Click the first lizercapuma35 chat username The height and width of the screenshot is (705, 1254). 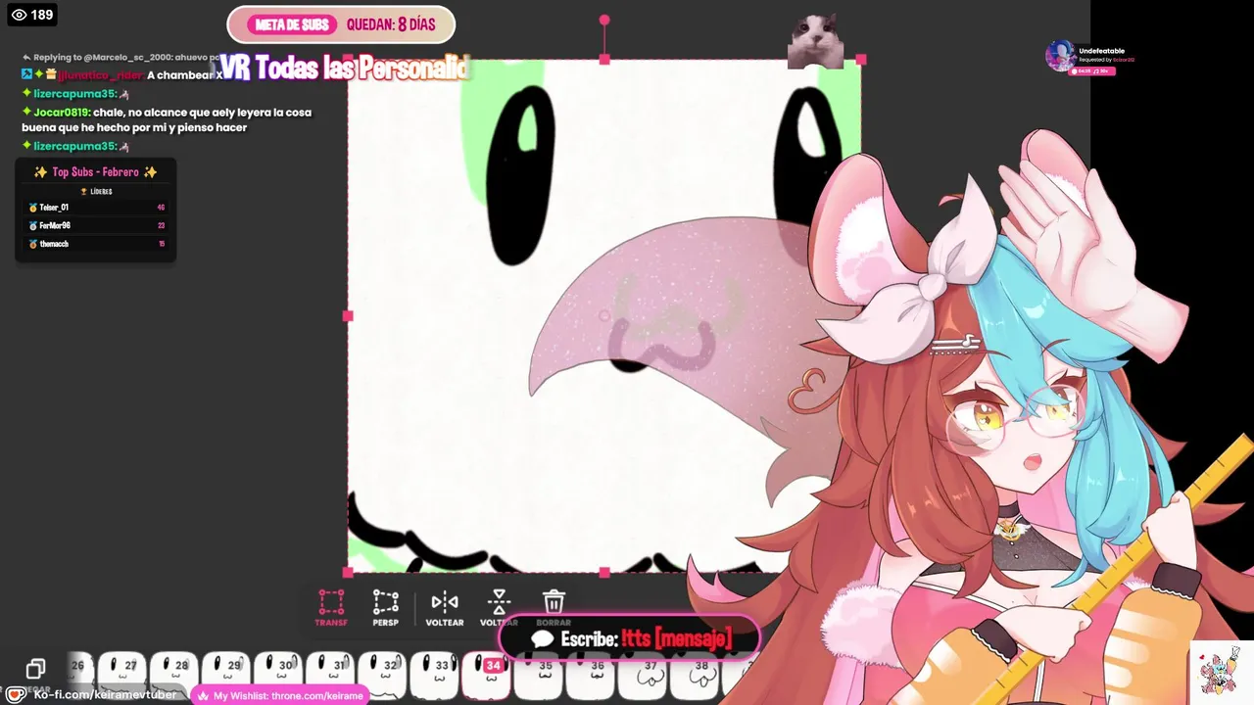[x=75, y=94]
